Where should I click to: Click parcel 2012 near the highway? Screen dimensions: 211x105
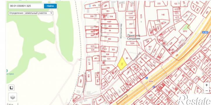(185, 31)
